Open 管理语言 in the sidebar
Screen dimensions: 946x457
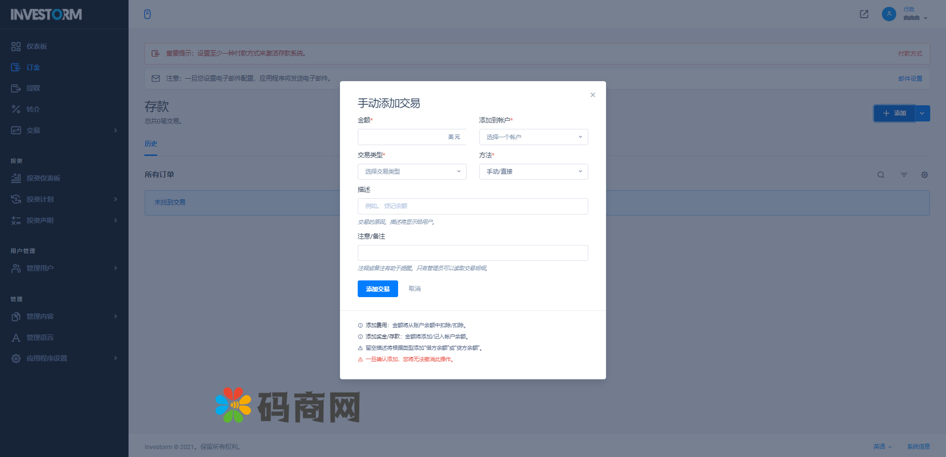coord(40,337)
